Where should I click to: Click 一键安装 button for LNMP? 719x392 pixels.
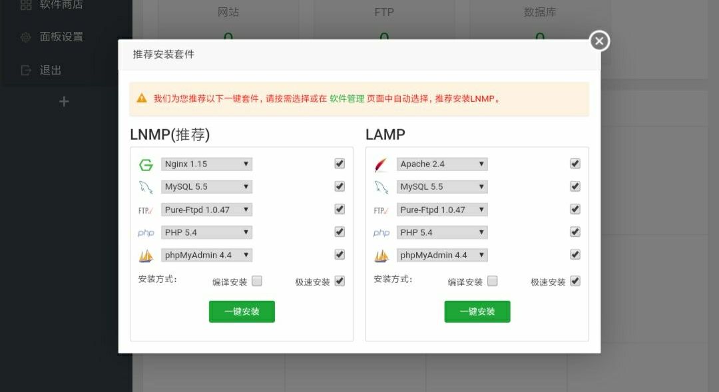[x=242, y=311]
